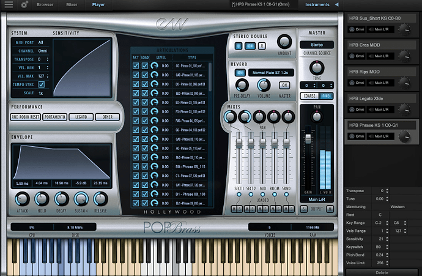The image size is (422, 276).
Task: Collapse the Instruments sidebar arrow
Action: pyautogui.click(x=337, y=4)
